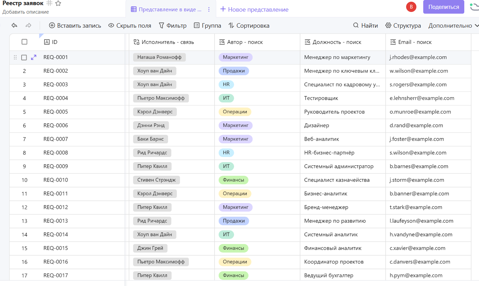The image size is (479, 286).
Task: Click the lookup icon in Должность - поиск header
Action: click(308, 42)
